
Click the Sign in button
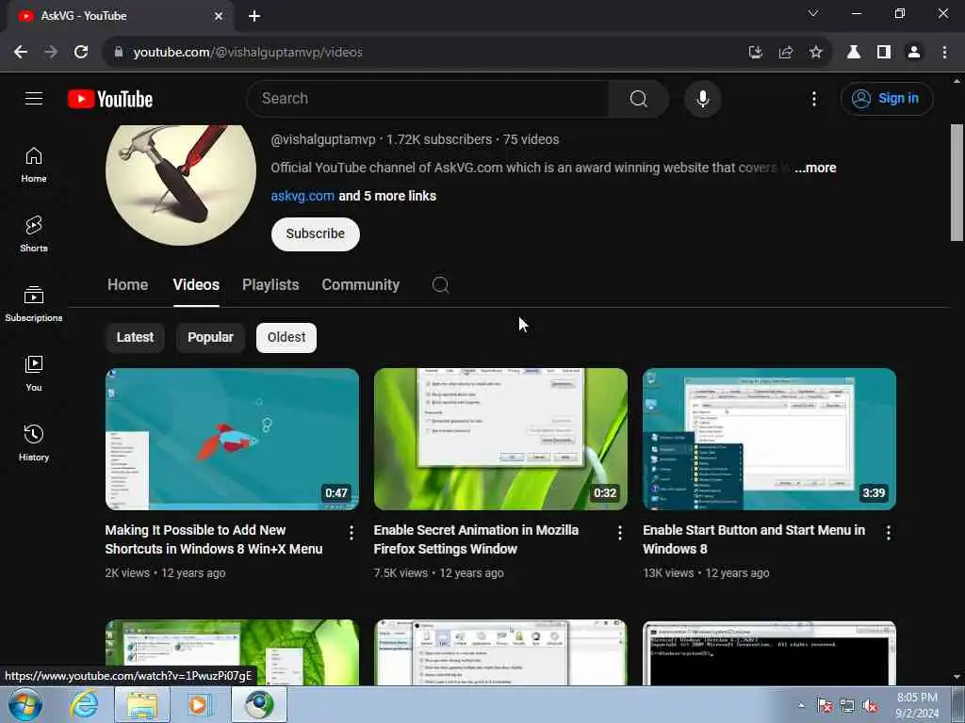point(886,98)
